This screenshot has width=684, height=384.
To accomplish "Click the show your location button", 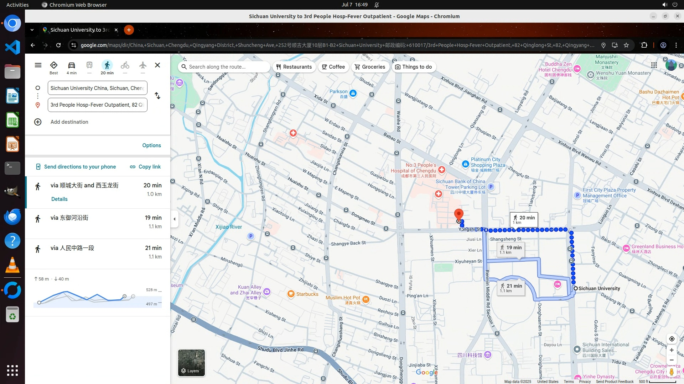I will (x=672, y=339).
